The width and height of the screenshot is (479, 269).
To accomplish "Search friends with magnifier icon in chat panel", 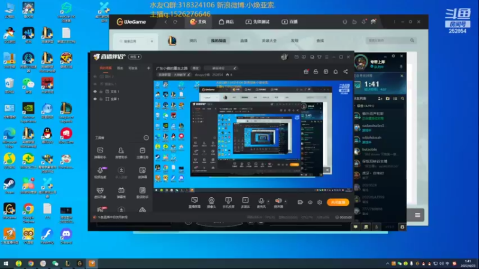I will coord(402,99).
